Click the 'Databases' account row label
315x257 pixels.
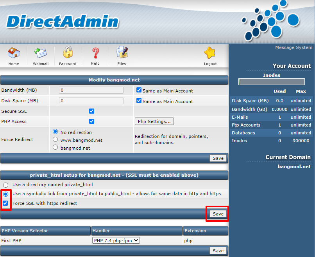[243, 133]
